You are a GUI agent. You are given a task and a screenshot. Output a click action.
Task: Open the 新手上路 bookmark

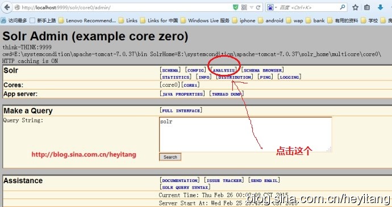pyautogui.click(x=43, y=20)
